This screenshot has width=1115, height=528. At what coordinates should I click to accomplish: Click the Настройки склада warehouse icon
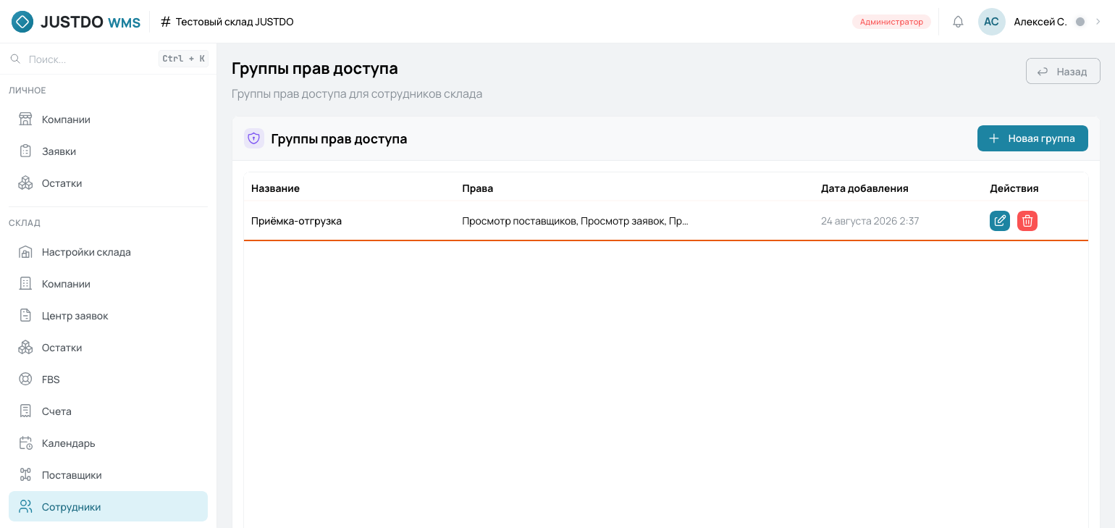tap(25, 252)
